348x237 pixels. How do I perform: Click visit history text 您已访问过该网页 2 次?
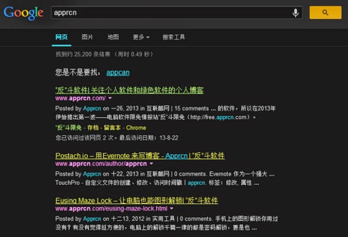(x=85, y=138)
